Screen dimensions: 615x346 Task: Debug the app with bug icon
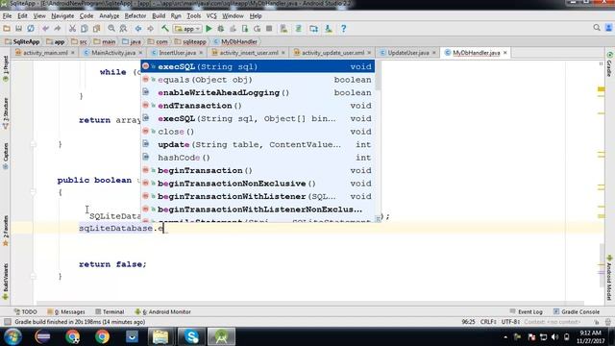click(x=221, y=28)
